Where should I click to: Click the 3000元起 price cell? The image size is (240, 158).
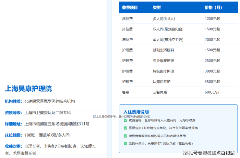click(212, 71)
